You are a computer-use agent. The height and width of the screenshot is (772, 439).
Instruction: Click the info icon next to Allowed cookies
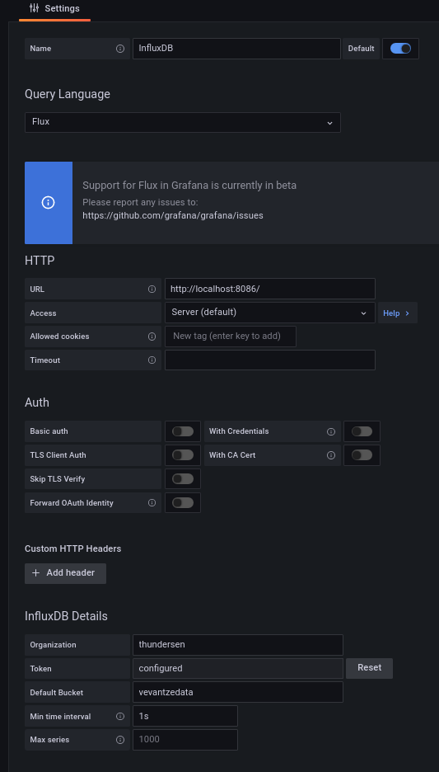click(152, 337)
